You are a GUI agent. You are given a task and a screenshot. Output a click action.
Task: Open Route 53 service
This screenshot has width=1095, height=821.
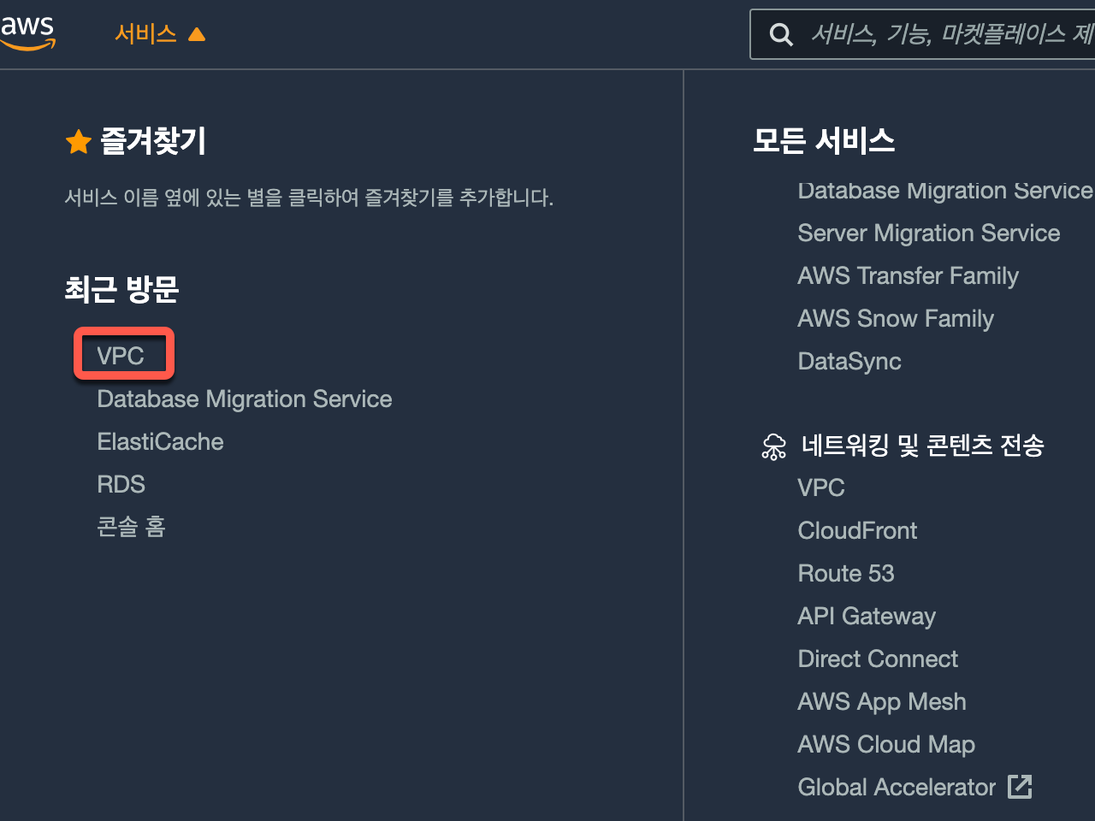846,573
